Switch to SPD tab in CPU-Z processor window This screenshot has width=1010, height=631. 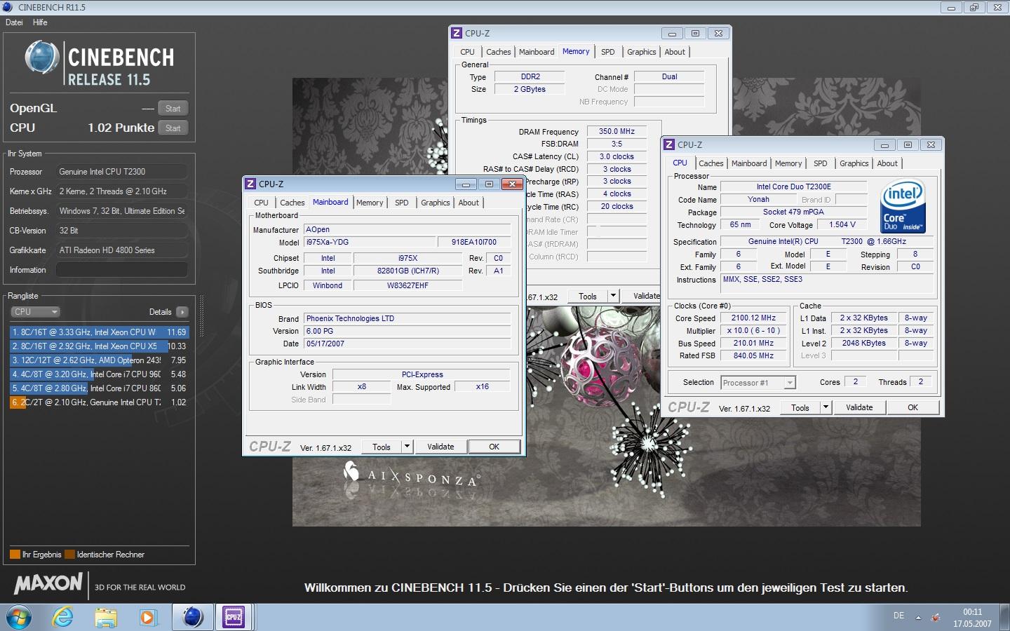tap(821, 163)
